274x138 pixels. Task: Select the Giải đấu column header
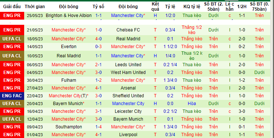(x=12, y=7)
